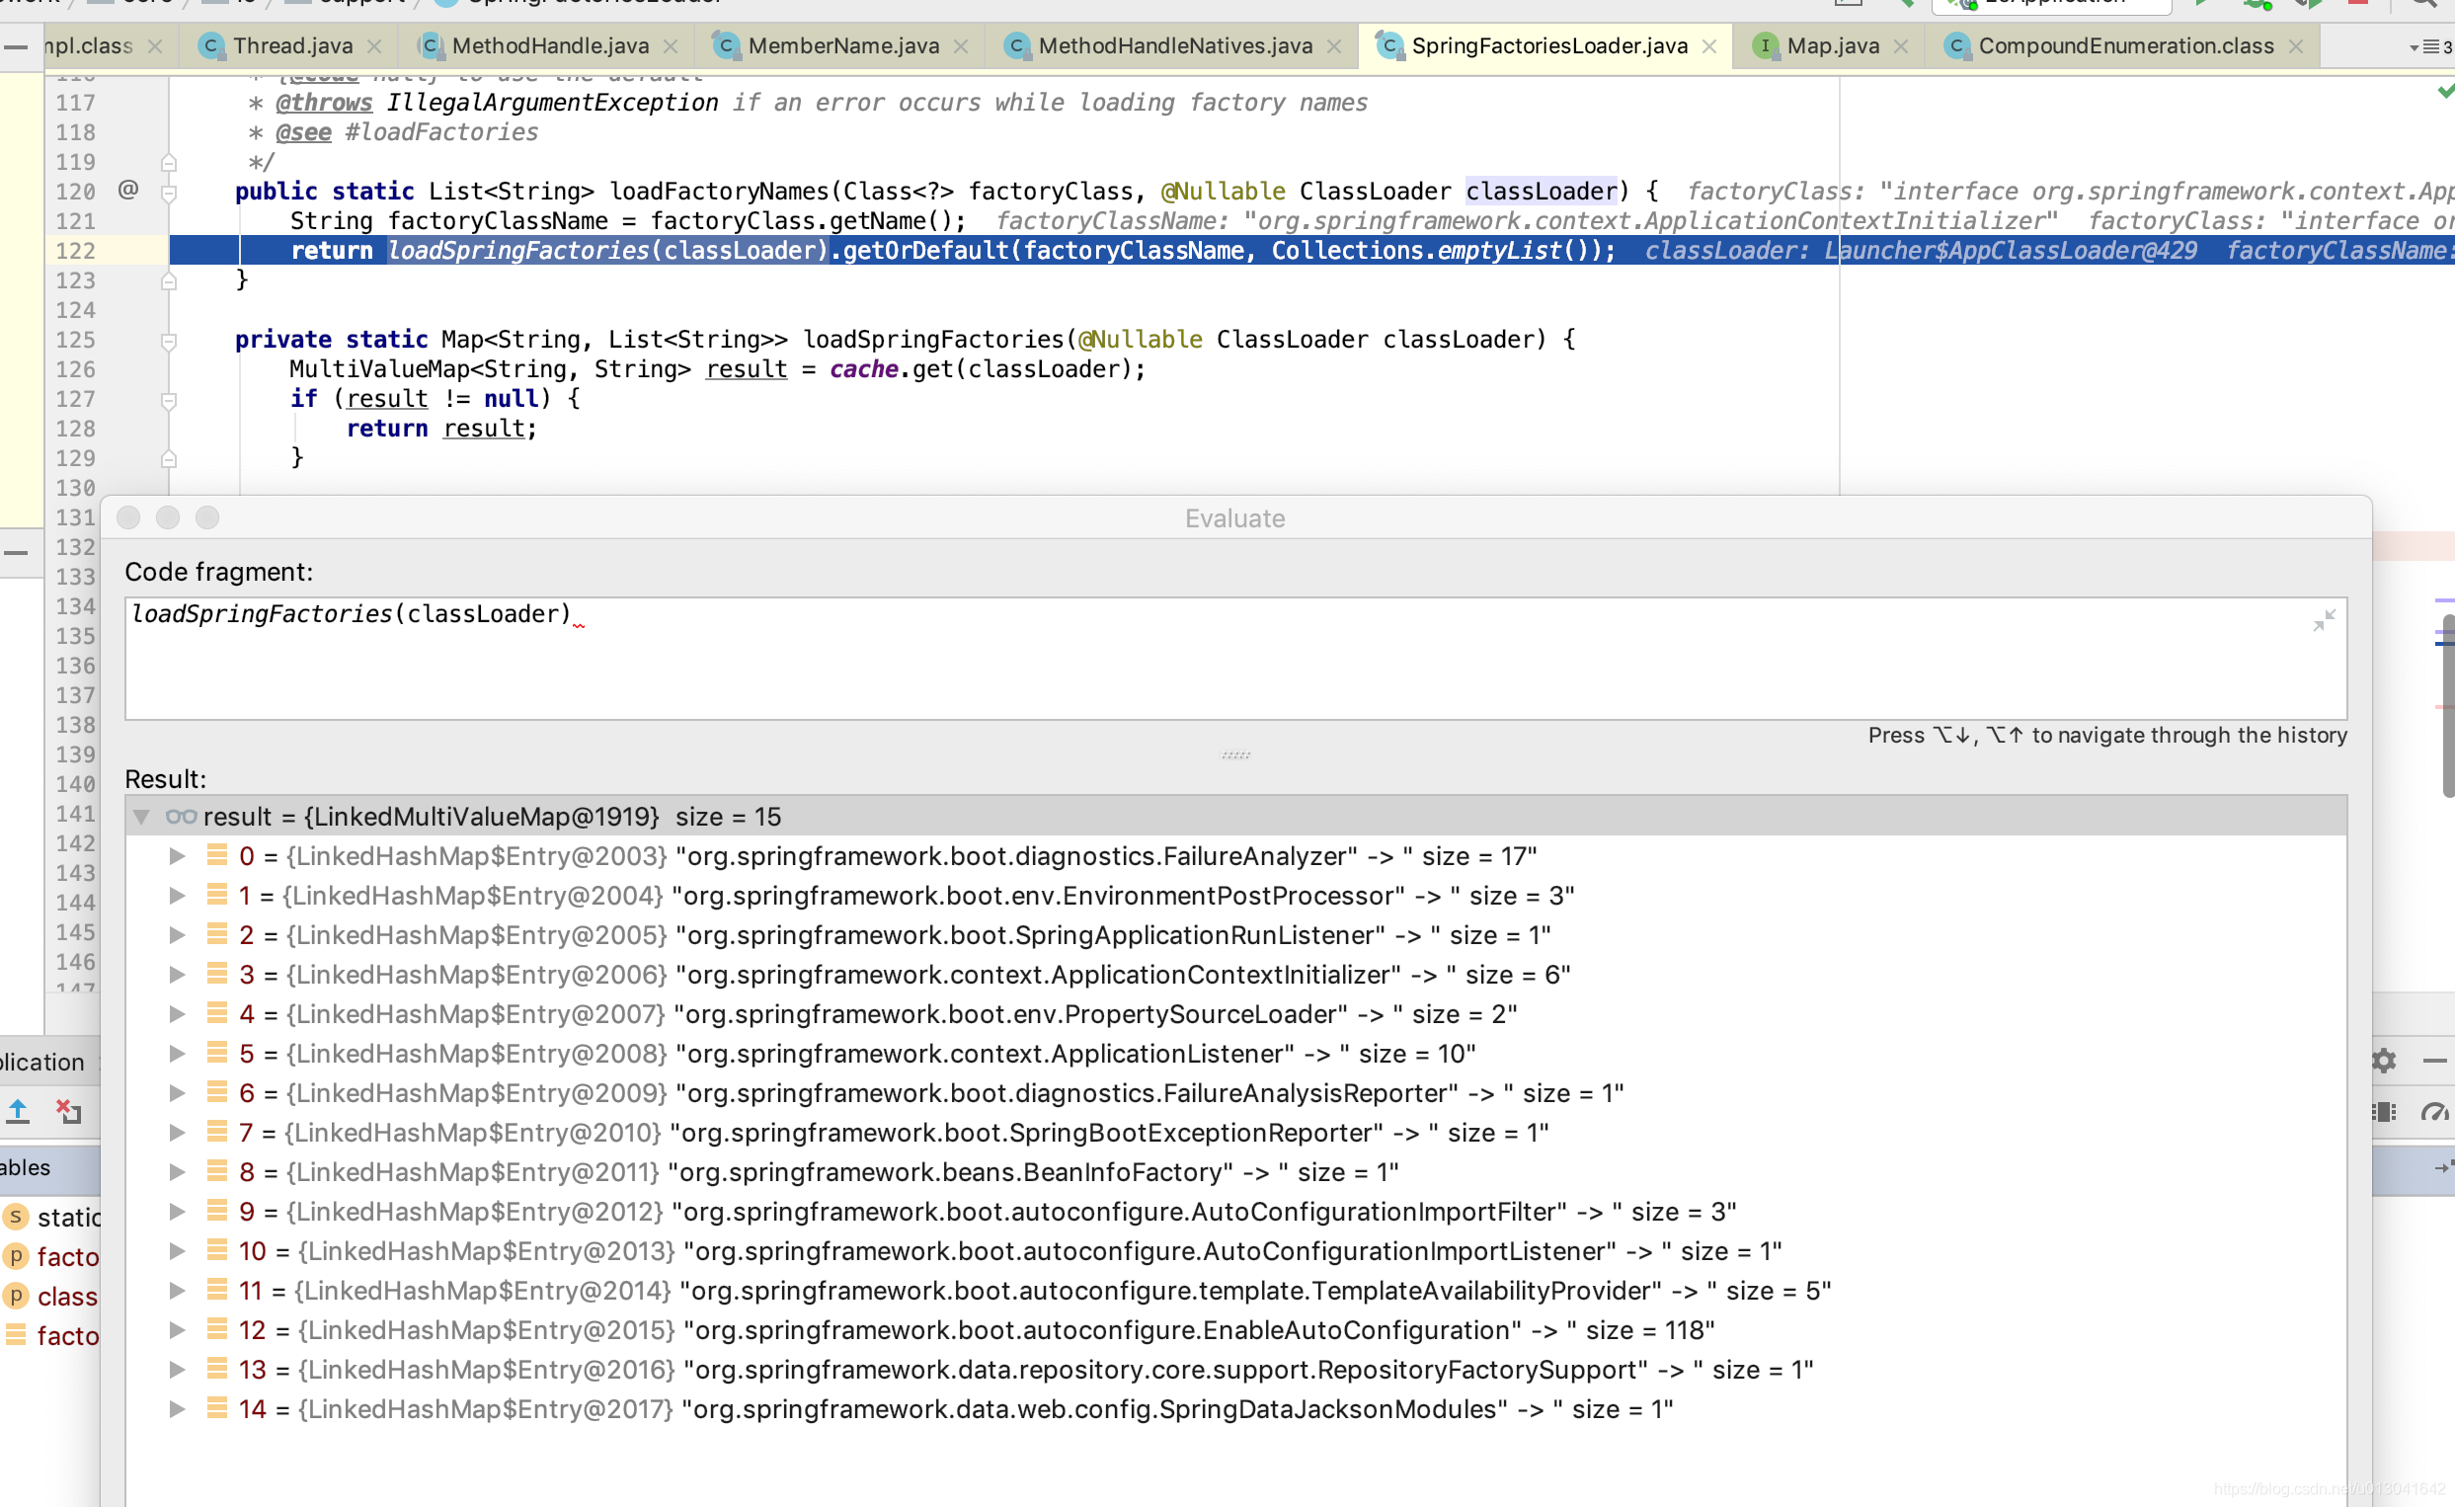Expand entry 14 SpringDataJacksonModules
The width and height of the screenshot is (2455, 1507).
tap(177, 1409)
